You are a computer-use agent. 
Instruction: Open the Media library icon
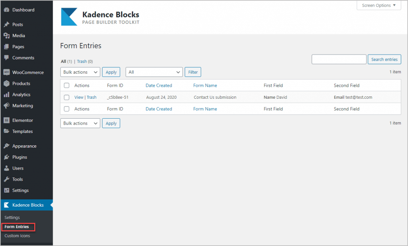7,35
